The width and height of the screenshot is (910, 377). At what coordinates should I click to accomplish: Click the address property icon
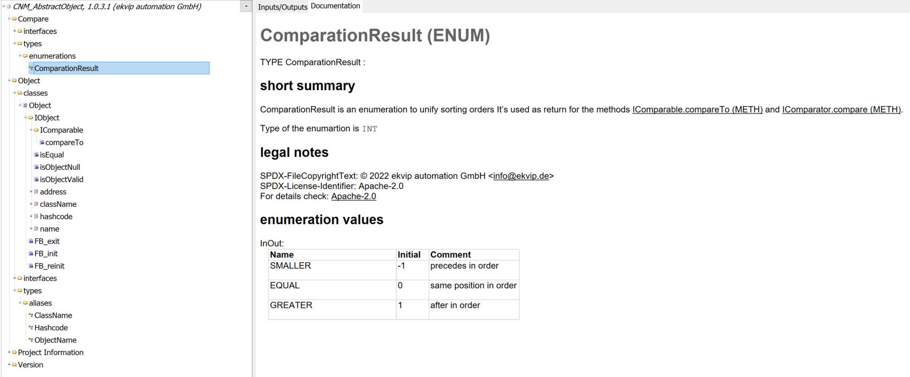coord(36,192)
